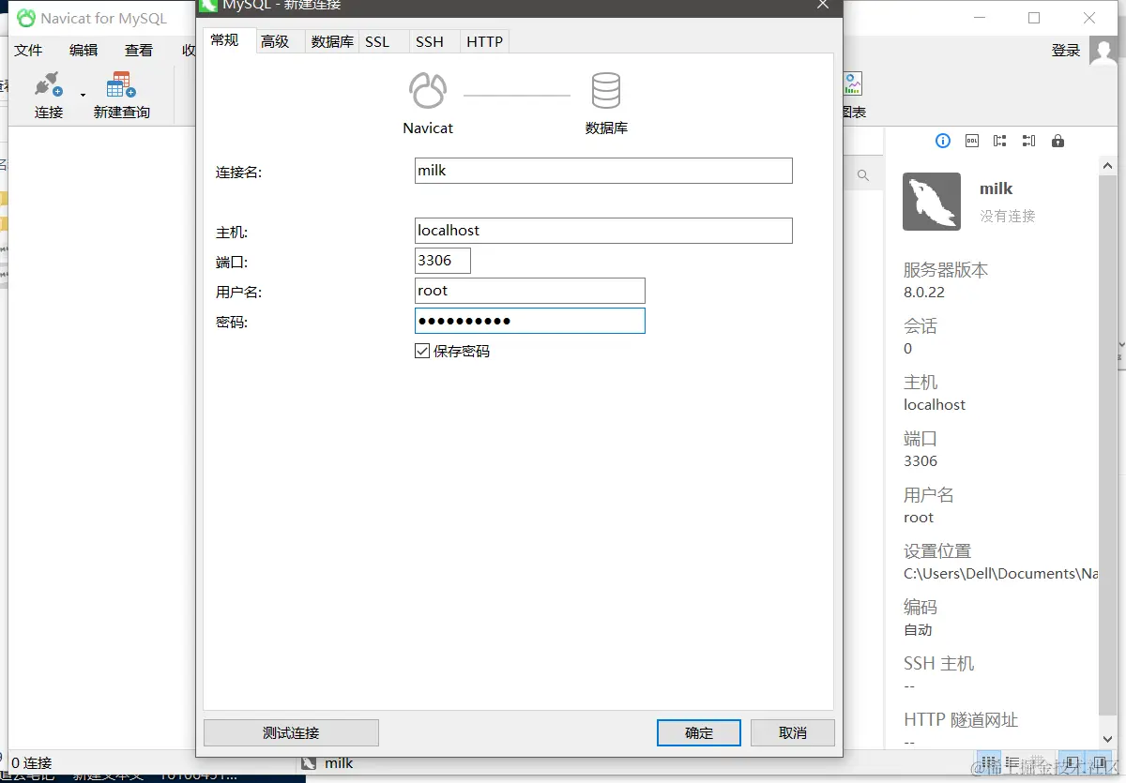Click the milk tab label at bottom
1126x783 pixels.
(339, 763)
